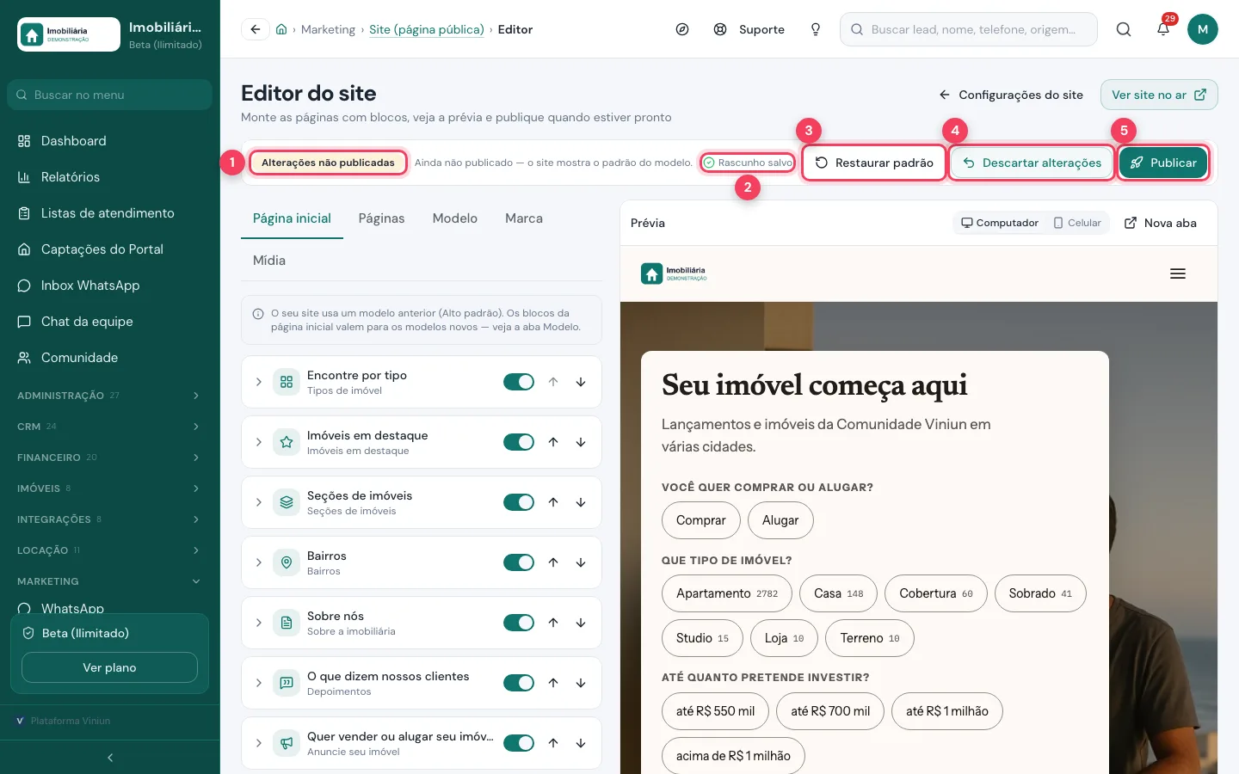Switch to the Páginas tab
This screenshot has width=1239, height=774.
tap(381, 218)
